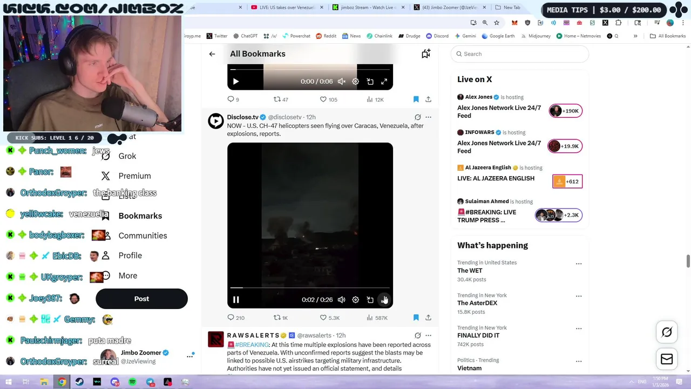Like the Disclose.tv post with 5.3K likes

(x=330, y=318)
